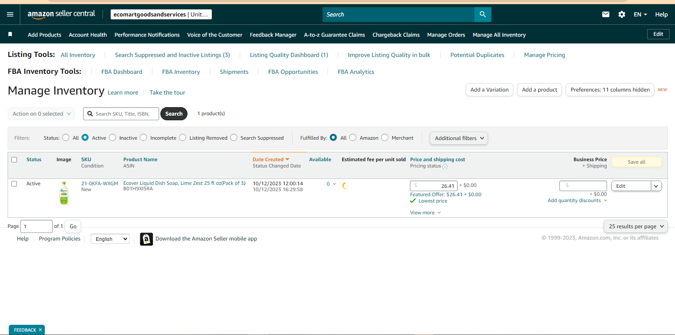The height and width of the screenshot is (335, 675).
Task: Open Manage All Inventory menu item
Action: (499, 35)
